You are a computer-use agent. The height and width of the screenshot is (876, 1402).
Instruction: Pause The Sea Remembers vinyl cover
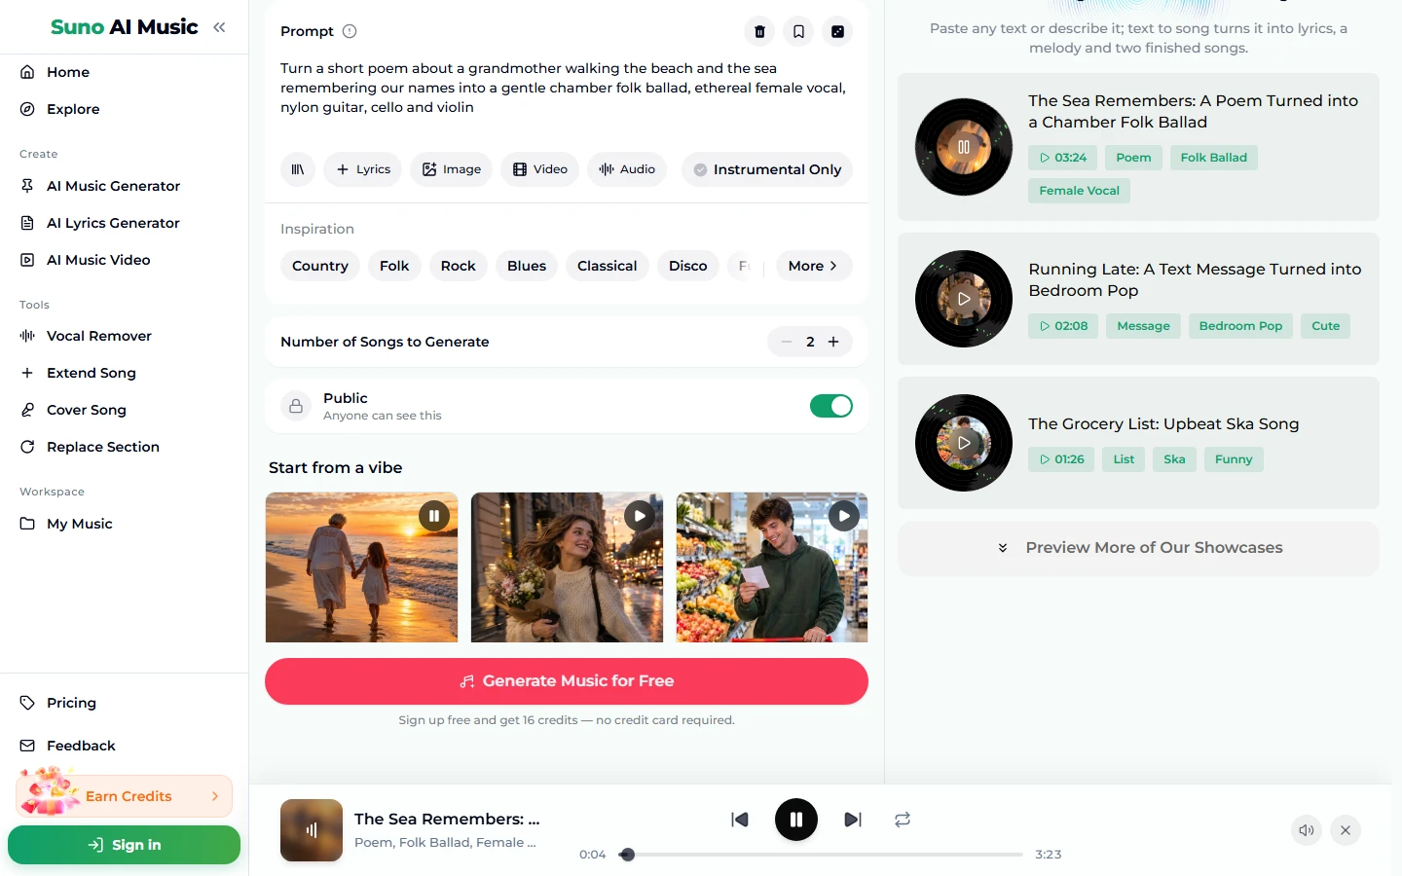tap(964, 147)
